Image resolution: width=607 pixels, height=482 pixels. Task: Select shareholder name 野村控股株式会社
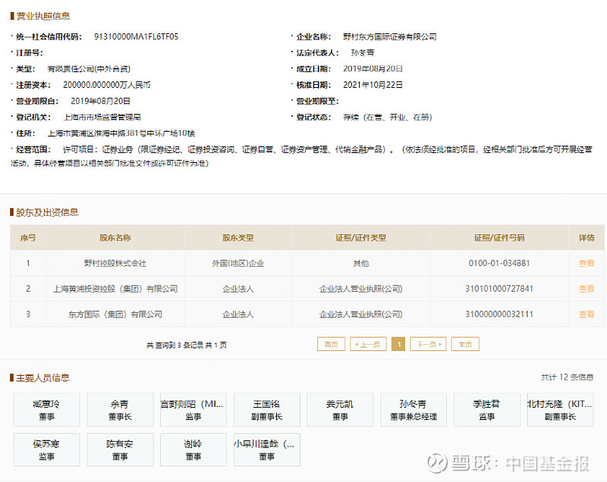(115, 263)
